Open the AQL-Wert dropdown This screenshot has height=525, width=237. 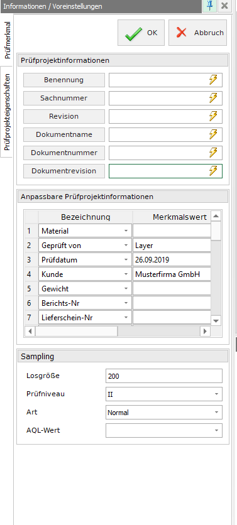(216, 430)
